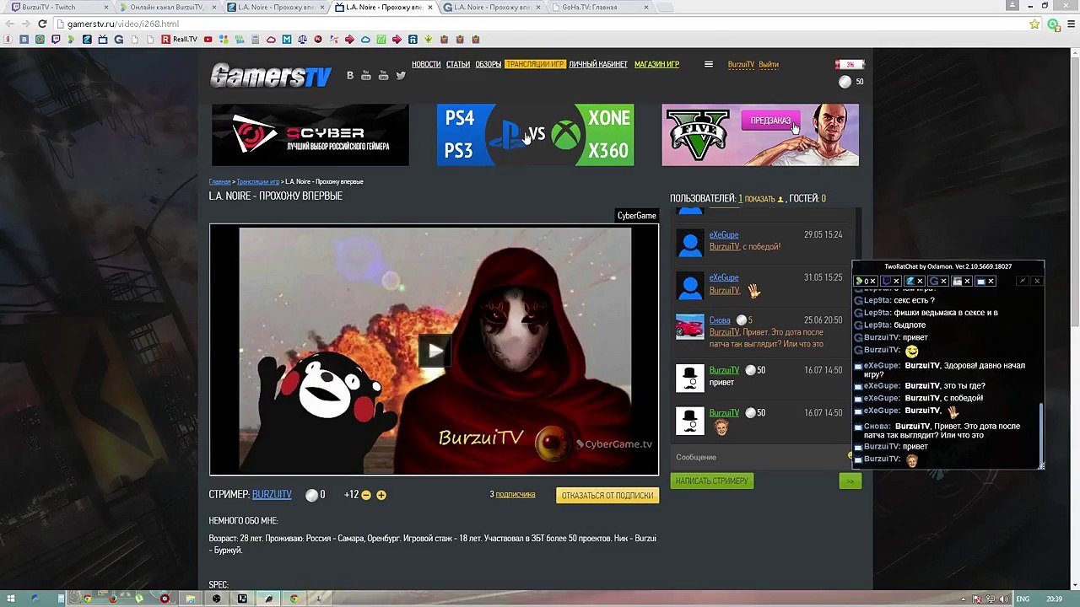The image size is (1080, 607).
Task: Play the L.A. Noire stream video
Action: (x=434, y=351)
